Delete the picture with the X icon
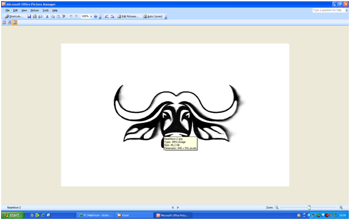 point(64,16)
